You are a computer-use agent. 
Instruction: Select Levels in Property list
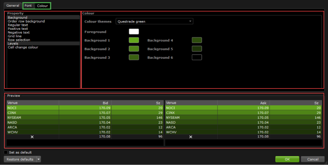coord(43,44)
